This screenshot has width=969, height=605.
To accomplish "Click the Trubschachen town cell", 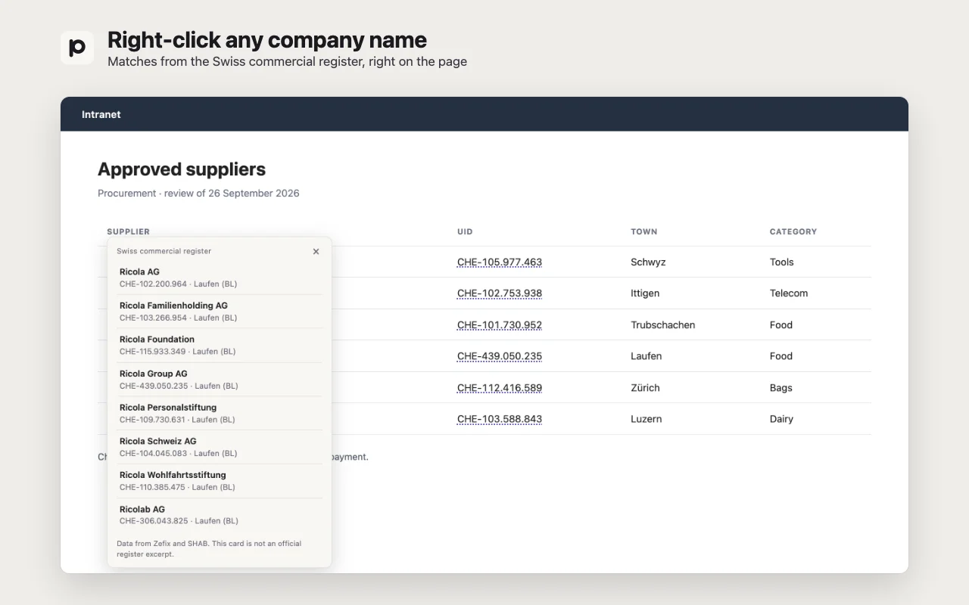I will (x=663, y=325).
